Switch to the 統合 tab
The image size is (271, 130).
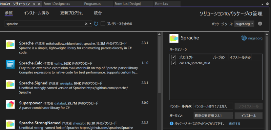[x=98, y=13]
